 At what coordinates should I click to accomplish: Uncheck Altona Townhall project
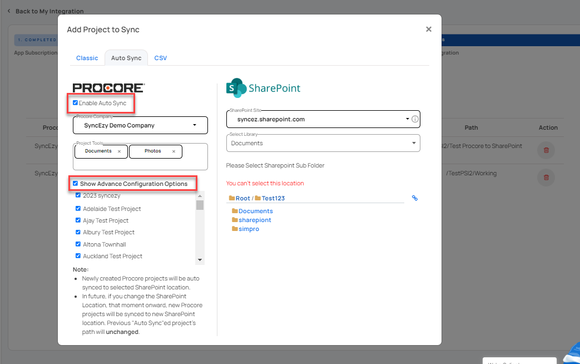coord(78,244)
